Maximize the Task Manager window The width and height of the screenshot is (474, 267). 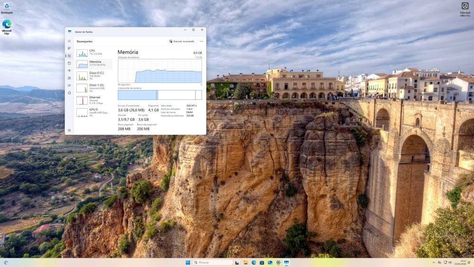coord(193,30)
